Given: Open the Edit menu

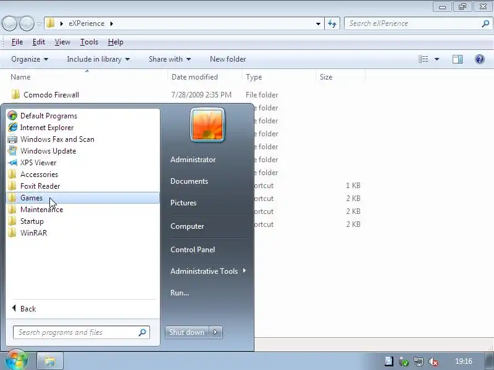Looking at the screenshot, I should click(x=39, y=42).
